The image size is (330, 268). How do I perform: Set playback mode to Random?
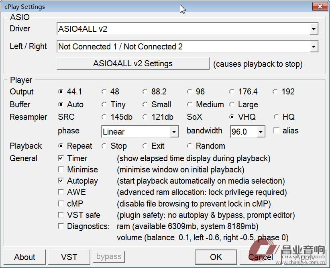189,146
